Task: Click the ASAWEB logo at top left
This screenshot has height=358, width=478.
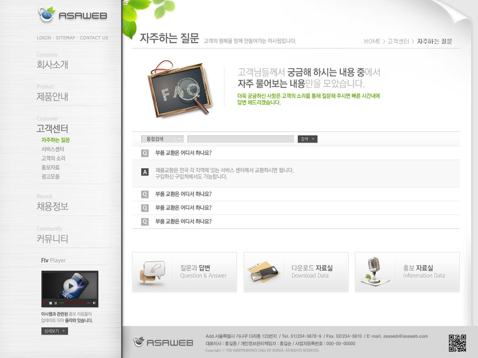Action: 73,15
